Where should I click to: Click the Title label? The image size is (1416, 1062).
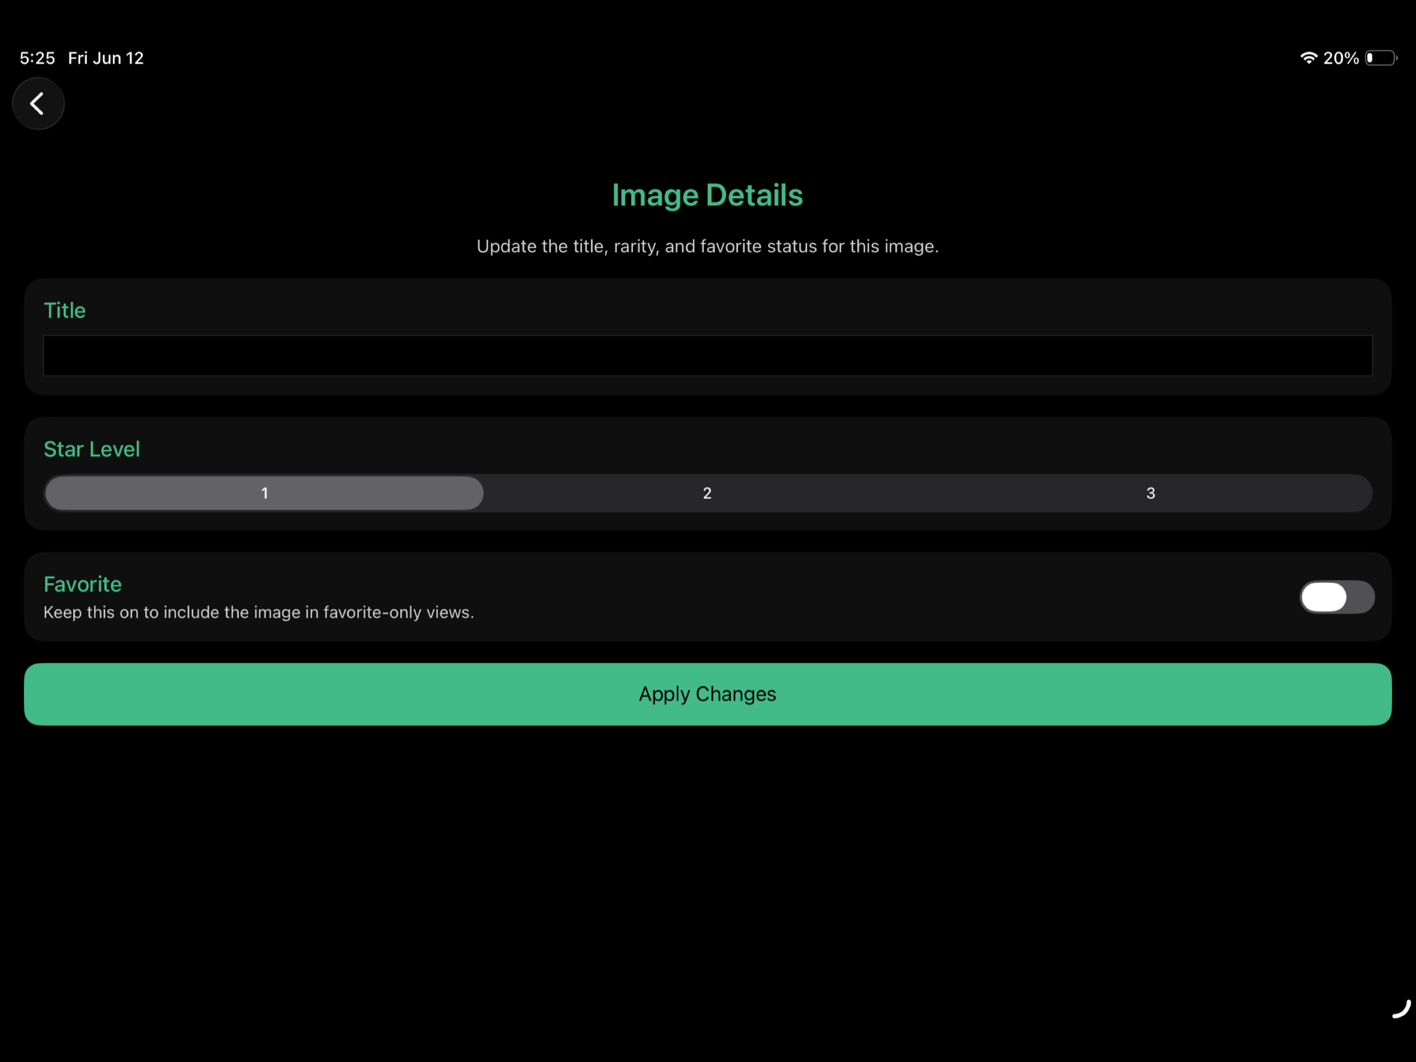65,311
